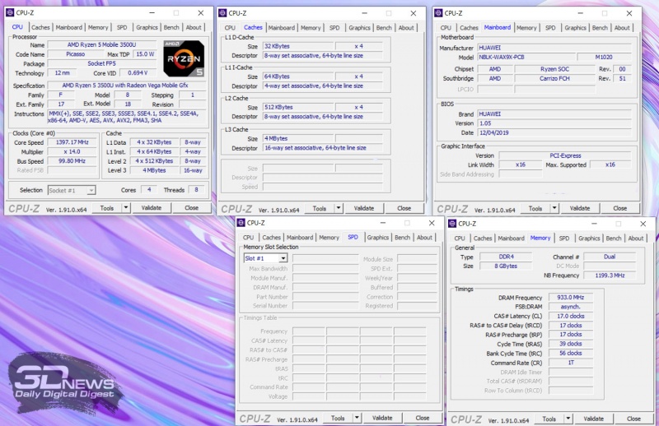Screen dimensions: 659x426
Task: Click Tools button in the Mainboard tab window
Action: pos(535,208)
